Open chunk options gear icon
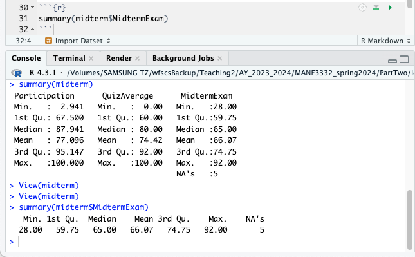This screenshot has width=415, height=257. (x=362, y=8)
